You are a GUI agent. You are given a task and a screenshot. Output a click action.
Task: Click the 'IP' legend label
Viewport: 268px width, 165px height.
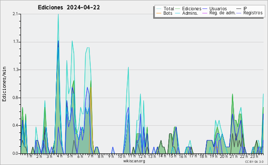245,8
